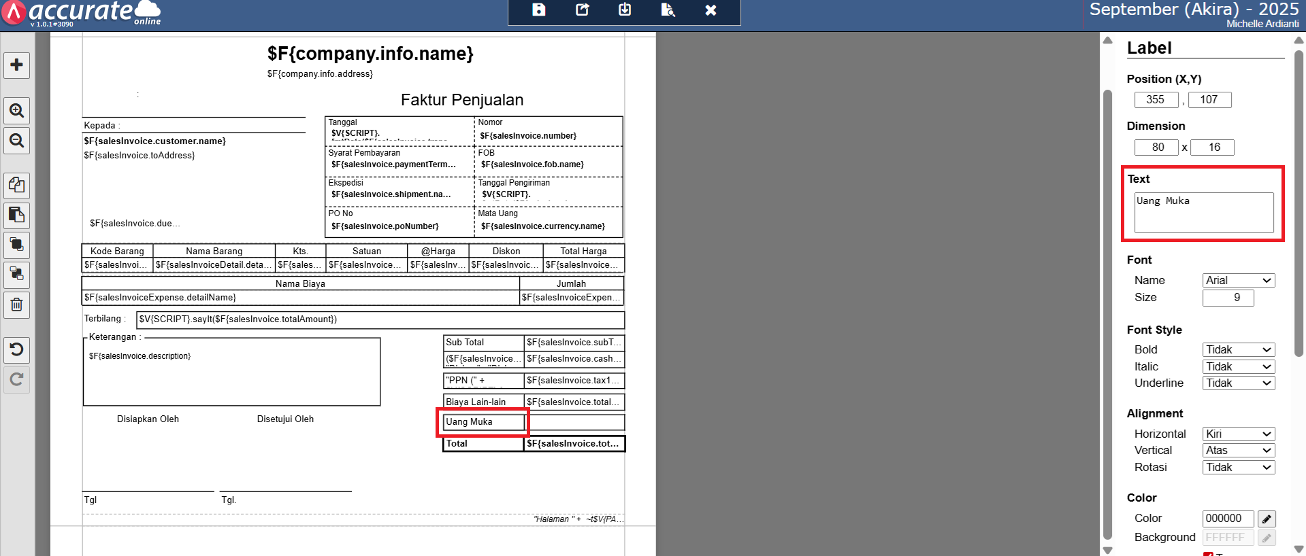Open the Font Name dropdown
1306x556 pixels.
[1238, 280]
